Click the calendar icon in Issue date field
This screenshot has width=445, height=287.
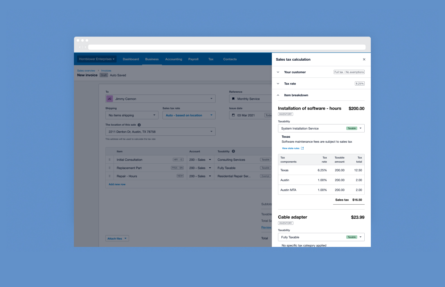point(233,115)
